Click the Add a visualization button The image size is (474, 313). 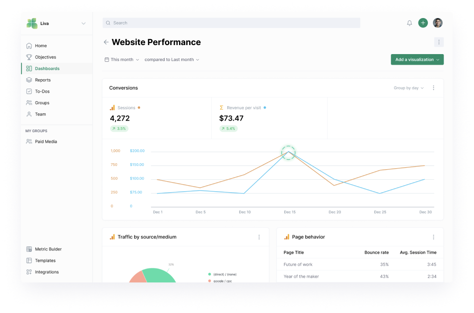click(x=417, y=60)
